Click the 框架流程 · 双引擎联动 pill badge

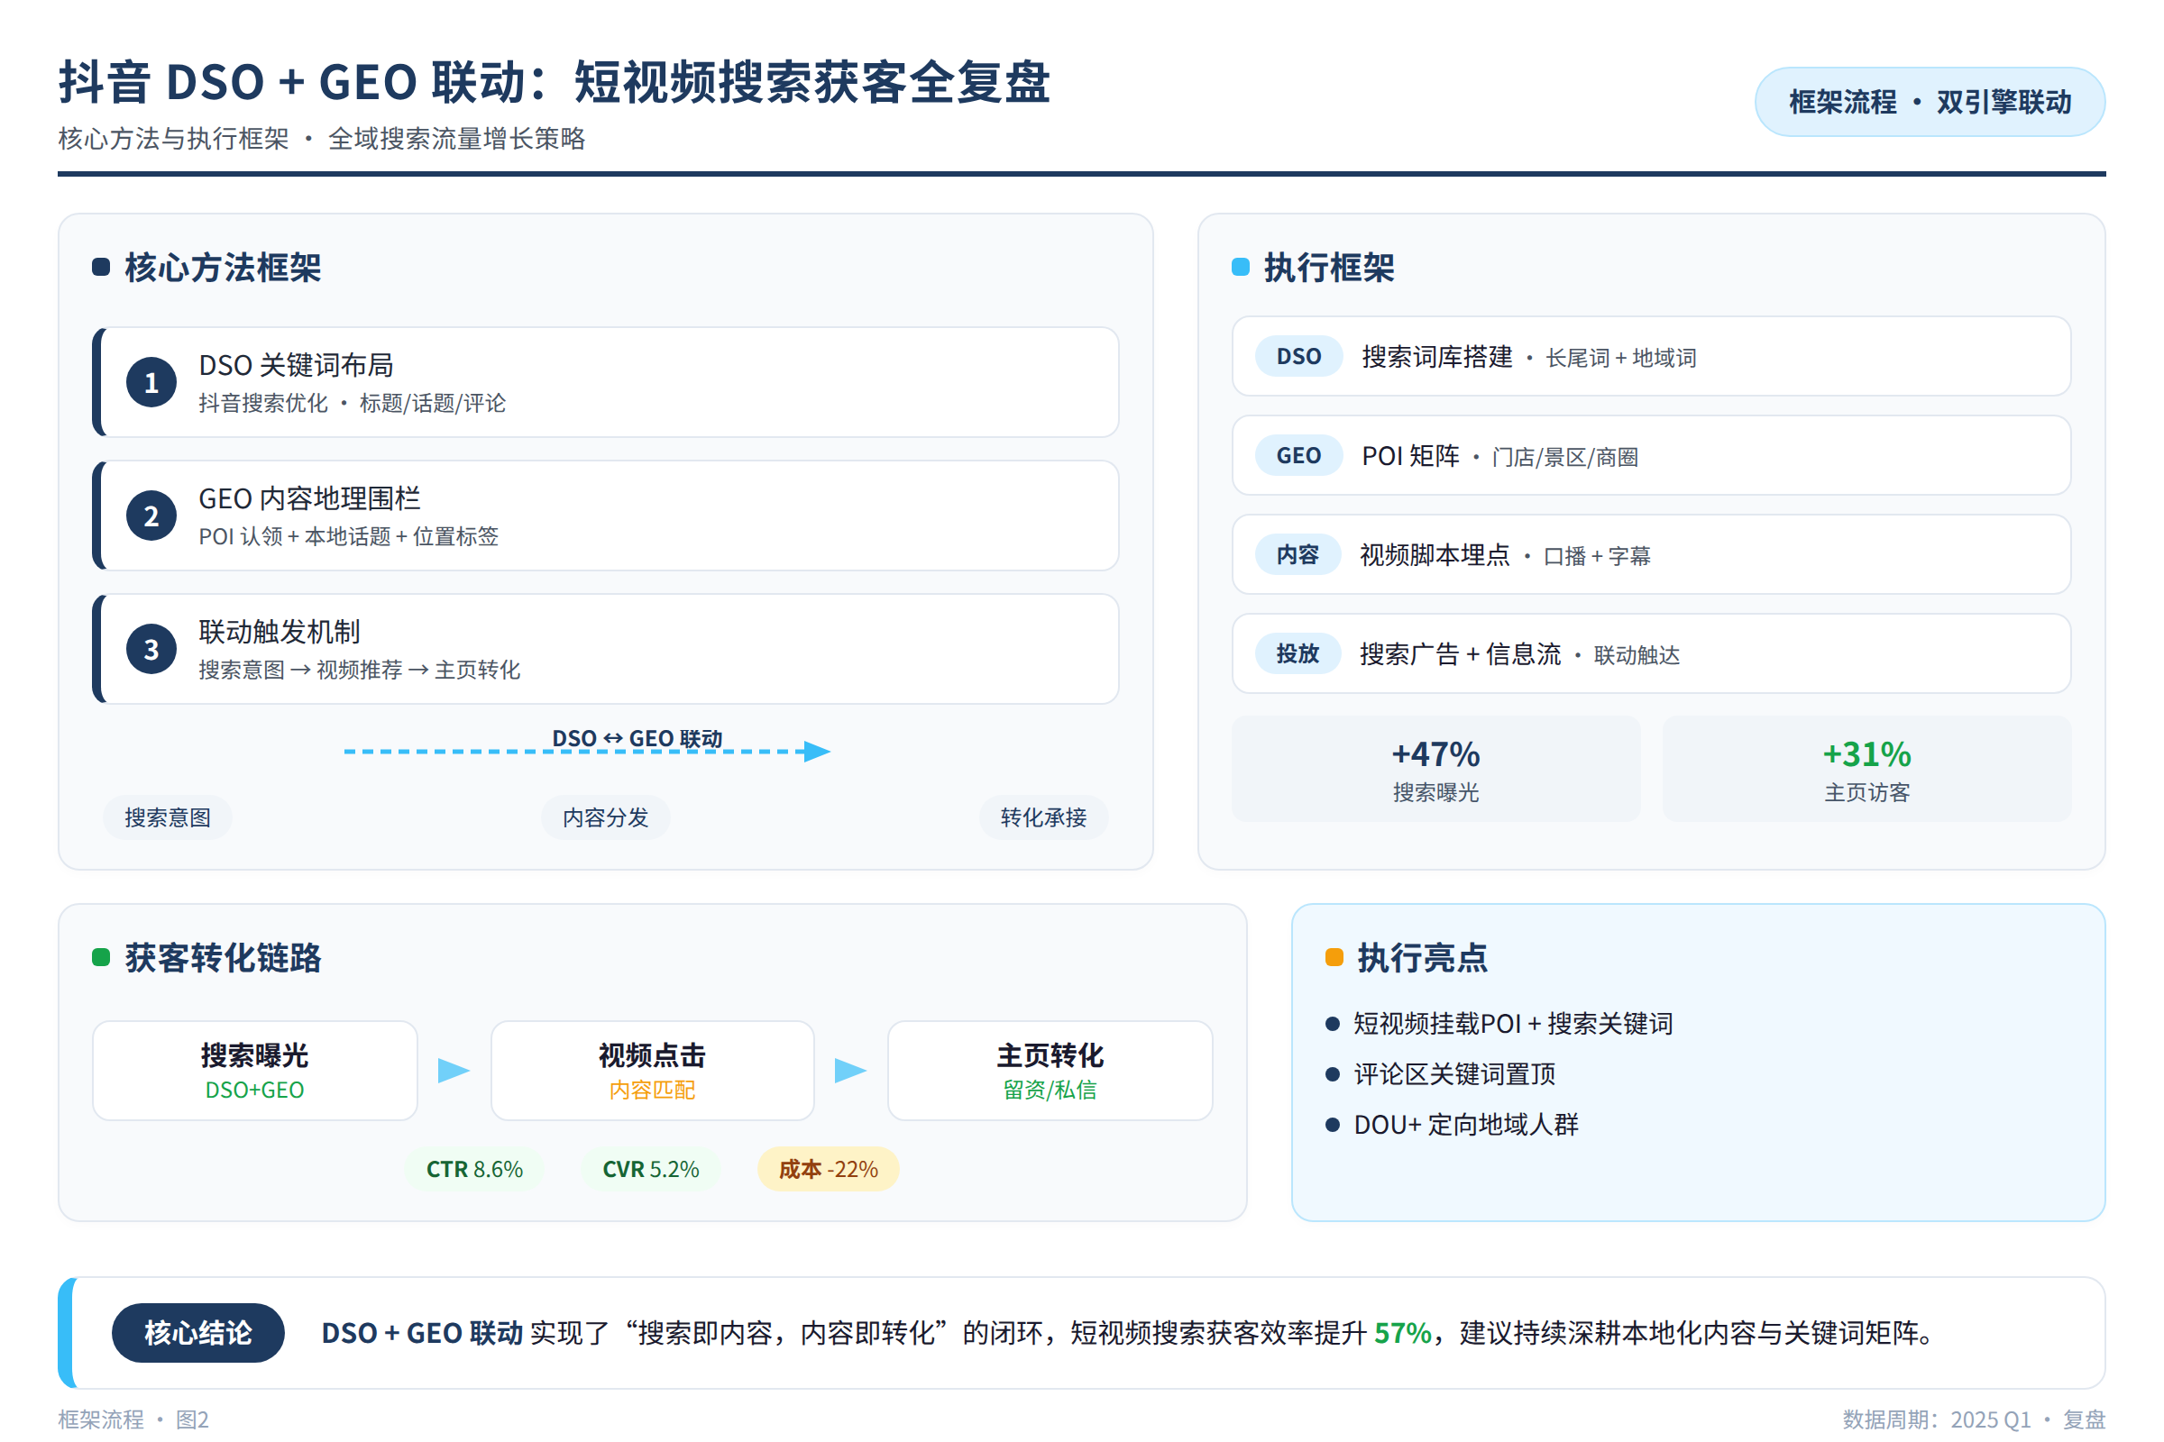pos(1930,102)
